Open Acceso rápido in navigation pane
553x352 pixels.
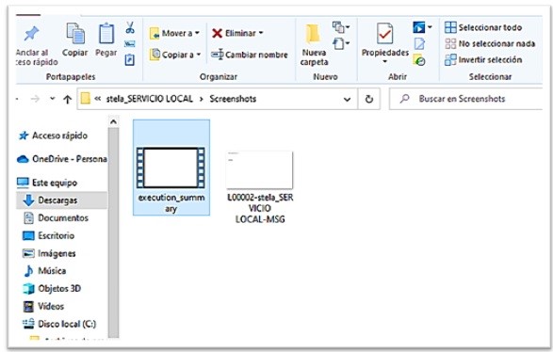click(54, 136)
